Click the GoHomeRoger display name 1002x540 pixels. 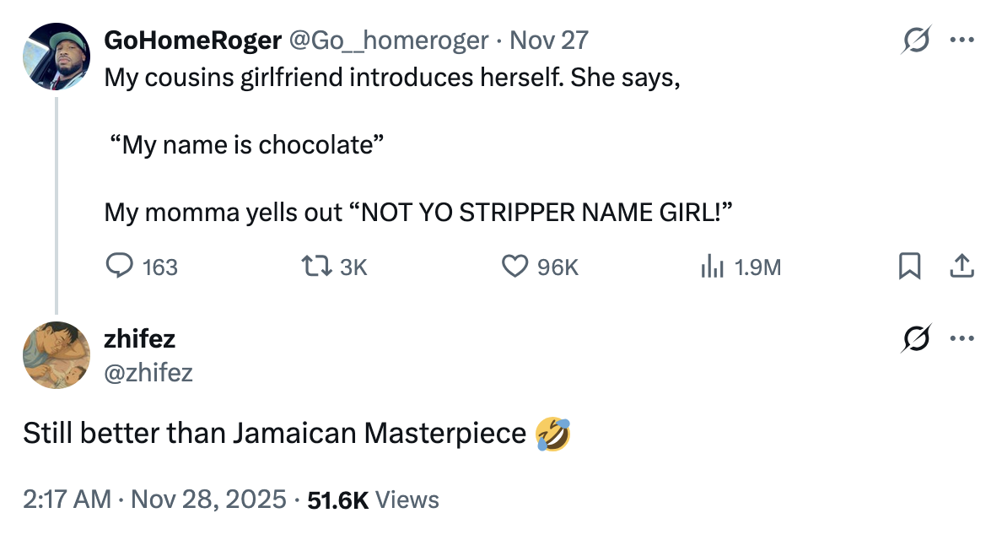192,40
